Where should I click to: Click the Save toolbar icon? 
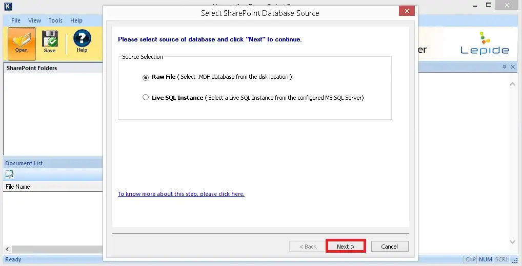50,42
